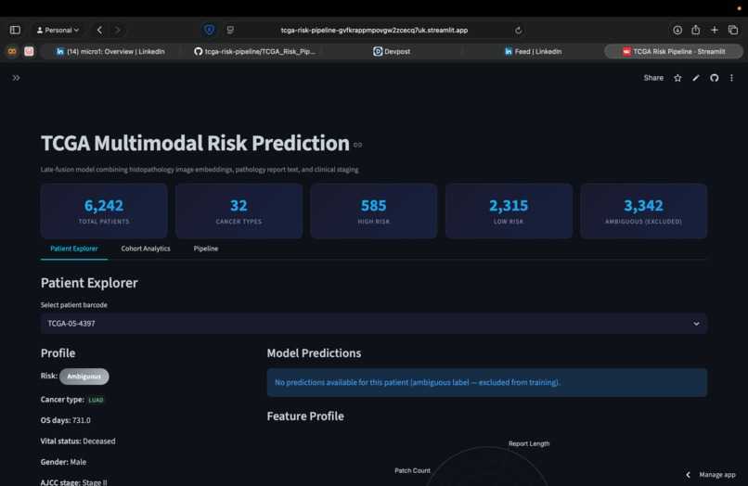Click the Gender Male text
748x486 pixels.
63,462
